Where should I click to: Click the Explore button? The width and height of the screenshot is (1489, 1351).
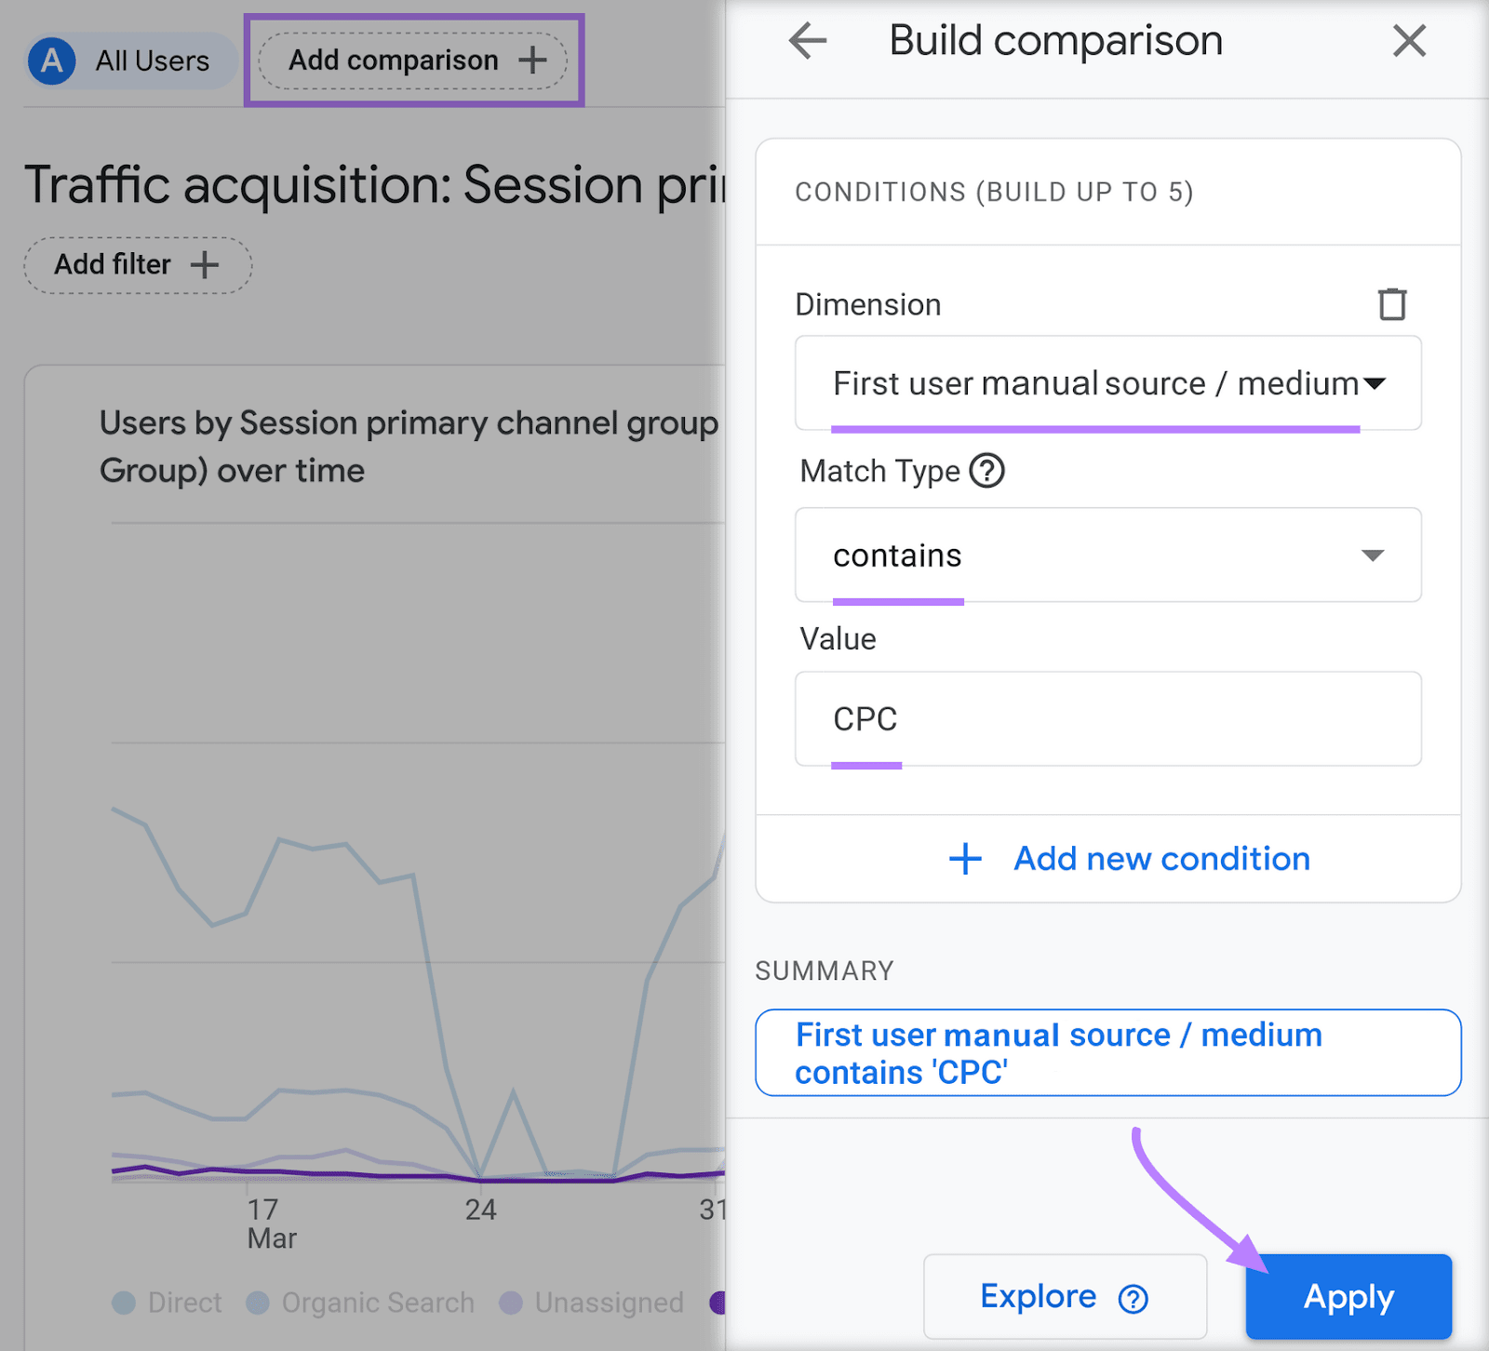click(1038, 1296)
